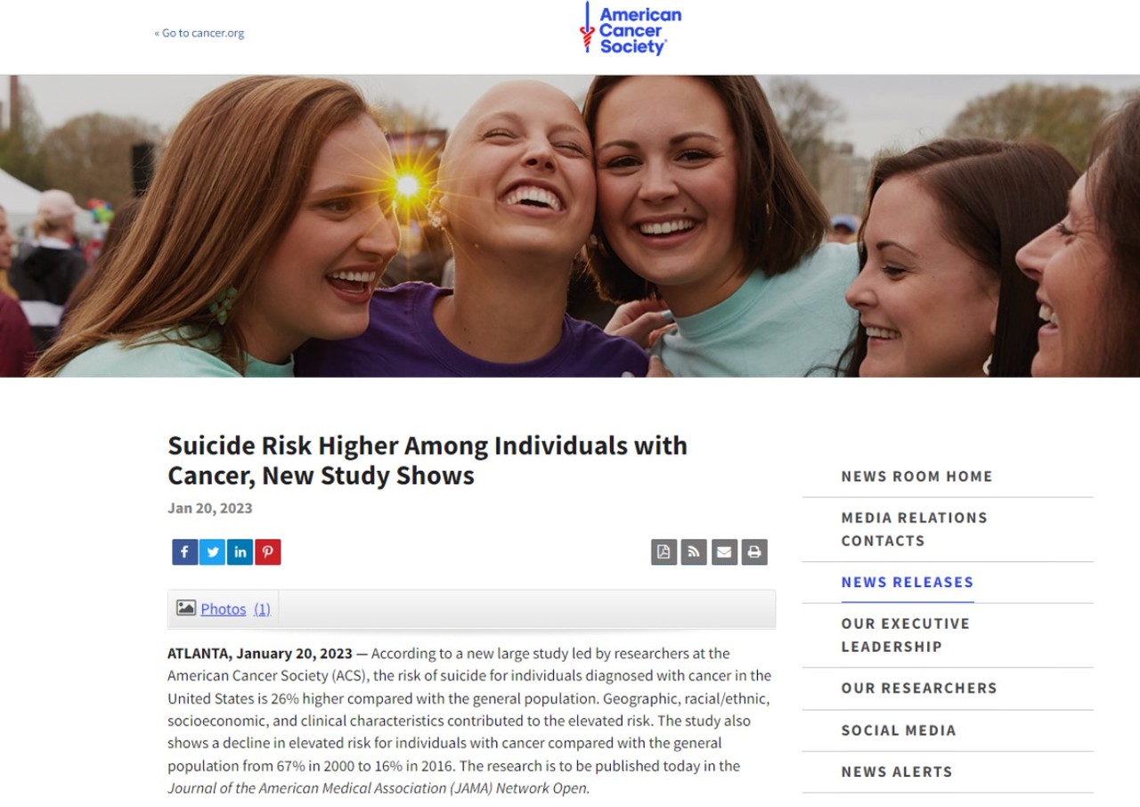Follow the Go to cancer.org link
The image size is (1140, 807).
[x=199, y=33]
